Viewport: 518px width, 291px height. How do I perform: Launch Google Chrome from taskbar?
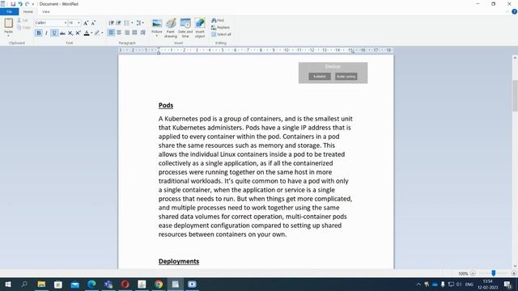(159, 284)
